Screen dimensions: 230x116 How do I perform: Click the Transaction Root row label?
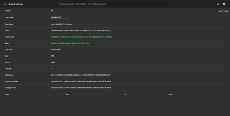coord(11,81)
